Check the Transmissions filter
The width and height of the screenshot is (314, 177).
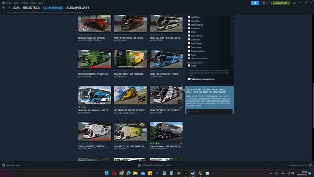click(x=189, y=51)
